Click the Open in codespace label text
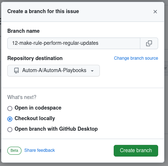 click(x=38, y=108)
